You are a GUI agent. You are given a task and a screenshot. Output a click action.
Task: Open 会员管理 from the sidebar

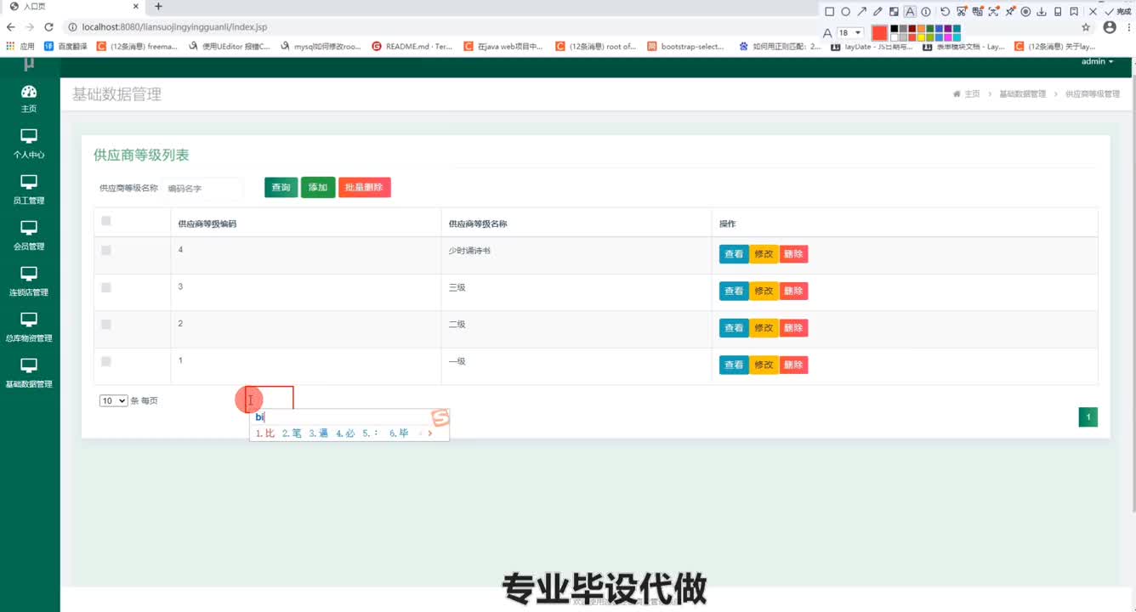[29, 237]
